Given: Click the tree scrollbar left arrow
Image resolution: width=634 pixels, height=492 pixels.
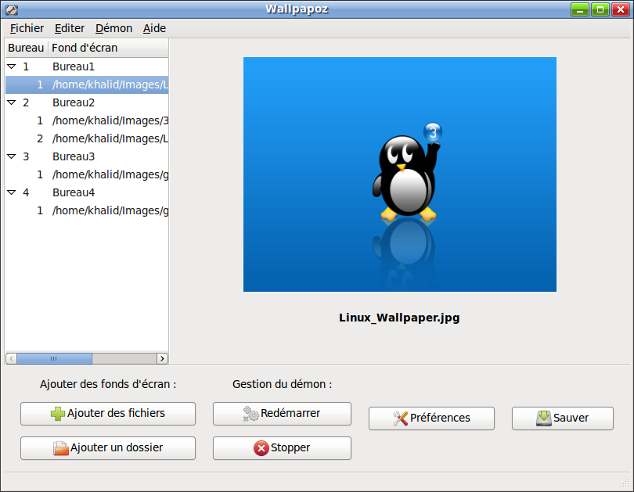Looking at the screenshot, I should (11, 358).
